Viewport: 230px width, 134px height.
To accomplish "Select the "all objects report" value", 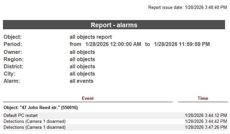I will (x=91, y=37).
